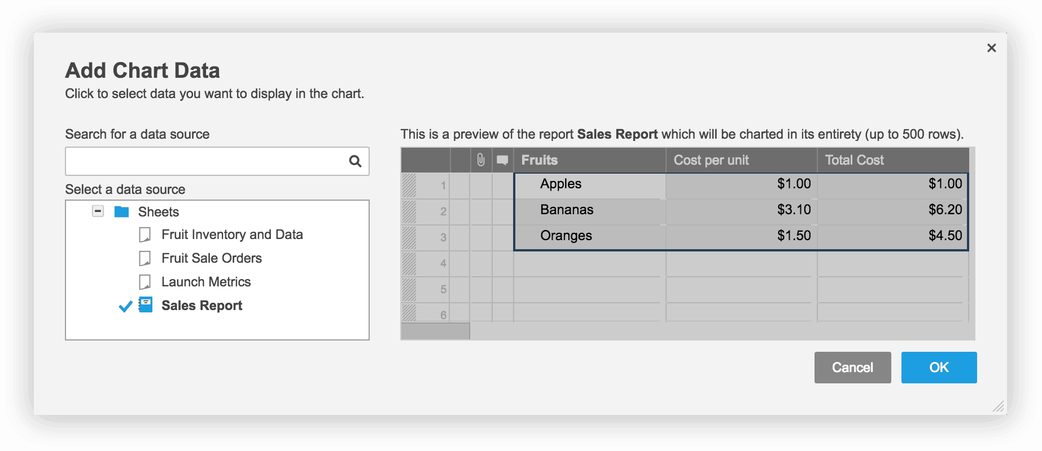
Task: Choose Fruit Inventory and Data sheet
Action: tap(231, 235)
